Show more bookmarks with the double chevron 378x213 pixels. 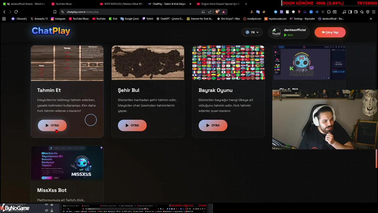[x=371, y=19]
